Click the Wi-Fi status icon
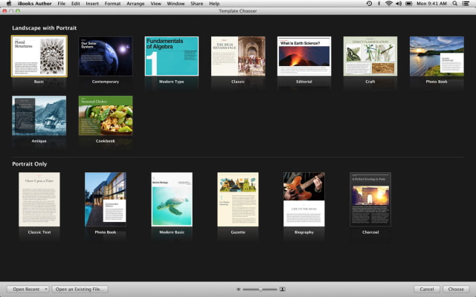The width and height of the screenshot is (476, 297). point(388,4)
